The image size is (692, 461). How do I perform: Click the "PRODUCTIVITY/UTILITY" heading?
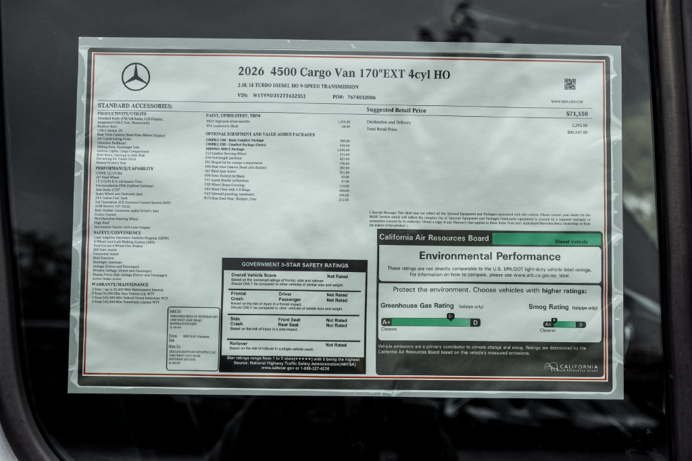[x=122, y=113]
